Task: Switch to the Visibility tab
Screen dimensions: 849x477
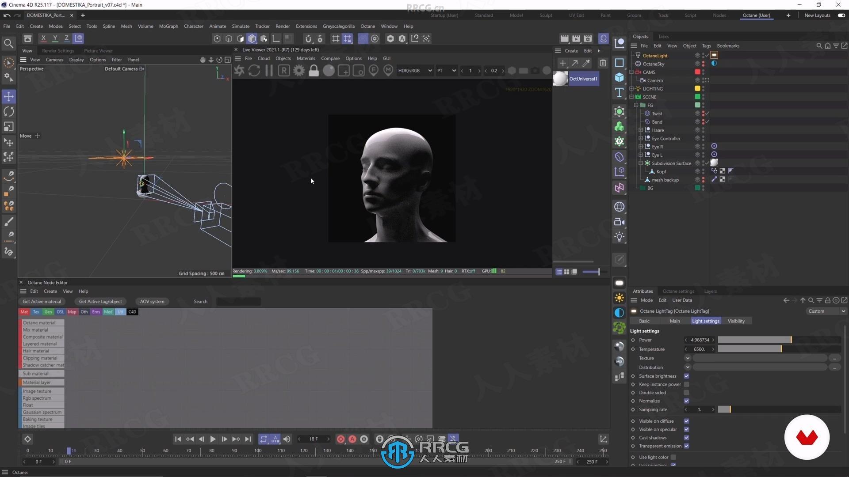Action: click(736, 321)
